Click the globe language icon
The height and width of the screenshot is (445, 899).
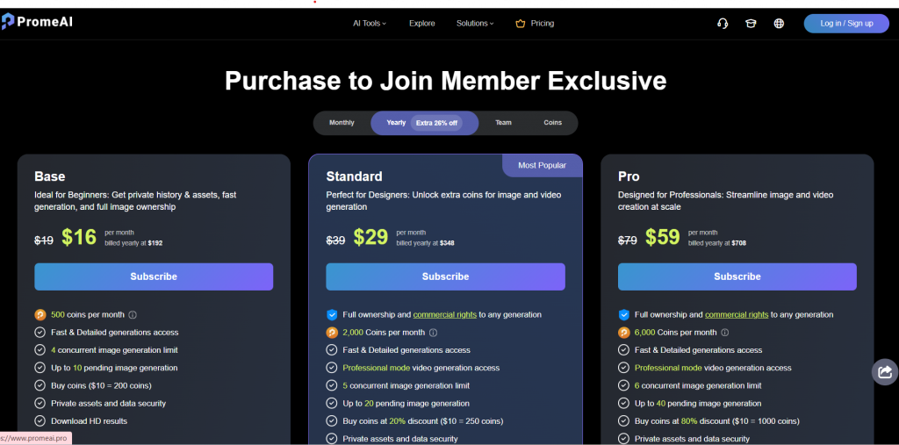click(779, 24)
